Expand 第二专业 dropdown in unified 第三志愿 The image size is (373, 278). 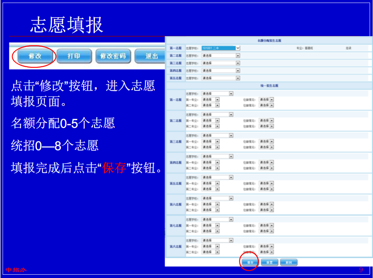[217, 147]
